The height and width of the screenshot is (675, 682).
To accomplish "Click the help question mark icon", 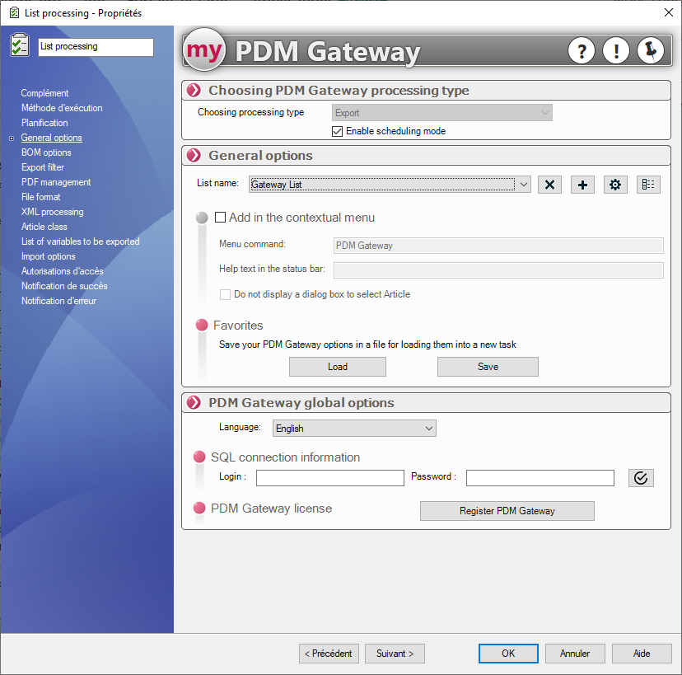I will [582, 51].
